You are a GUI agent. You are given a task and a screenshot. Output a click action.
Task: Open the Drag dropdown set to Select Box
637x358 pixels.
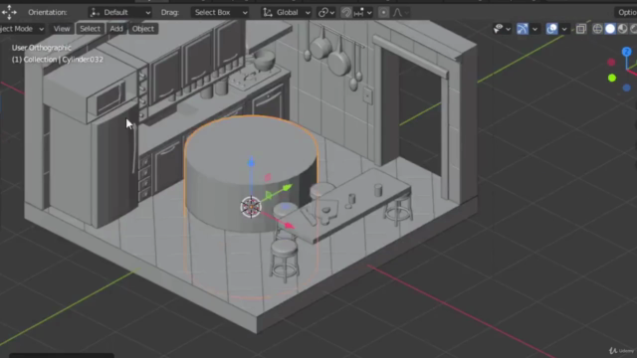[220, 13]
